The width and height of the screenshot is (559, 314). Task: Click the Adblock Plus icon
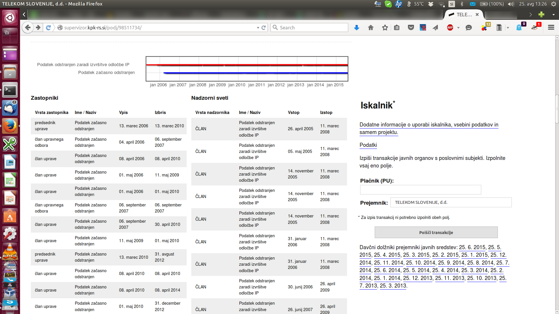tap(450, 28)
